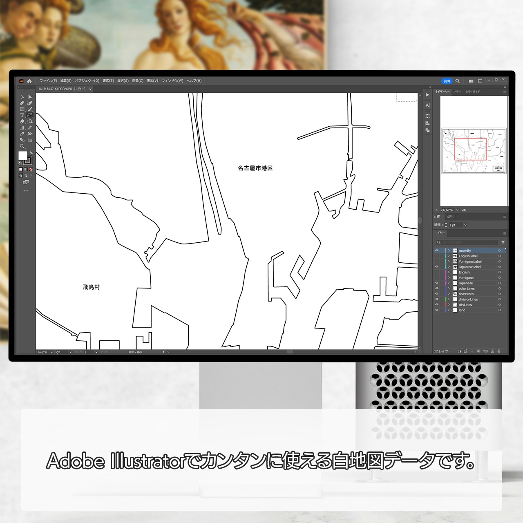Click the blue 共有 share button
Screen dimensions: 523x523
pos(447,81)
